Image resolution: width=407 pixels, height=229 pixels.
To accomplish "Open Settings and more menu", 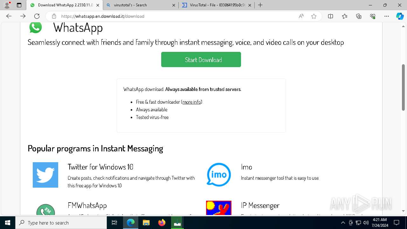I will [x=387, y=16].
